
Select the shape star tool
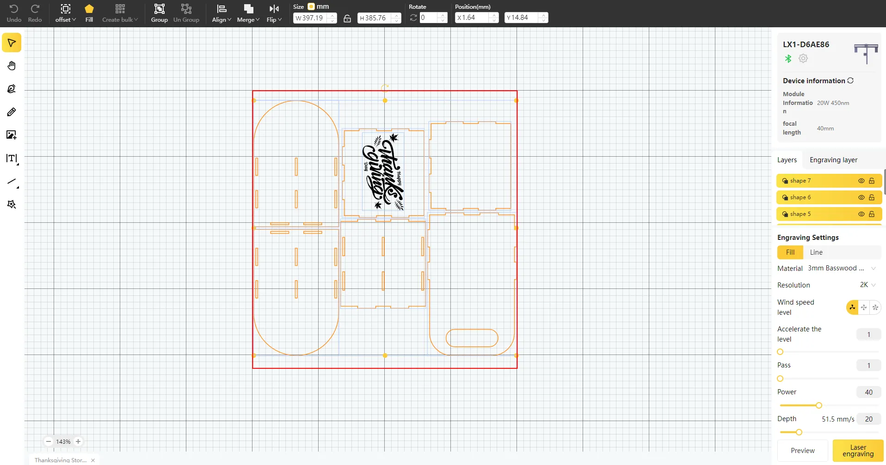12,204
